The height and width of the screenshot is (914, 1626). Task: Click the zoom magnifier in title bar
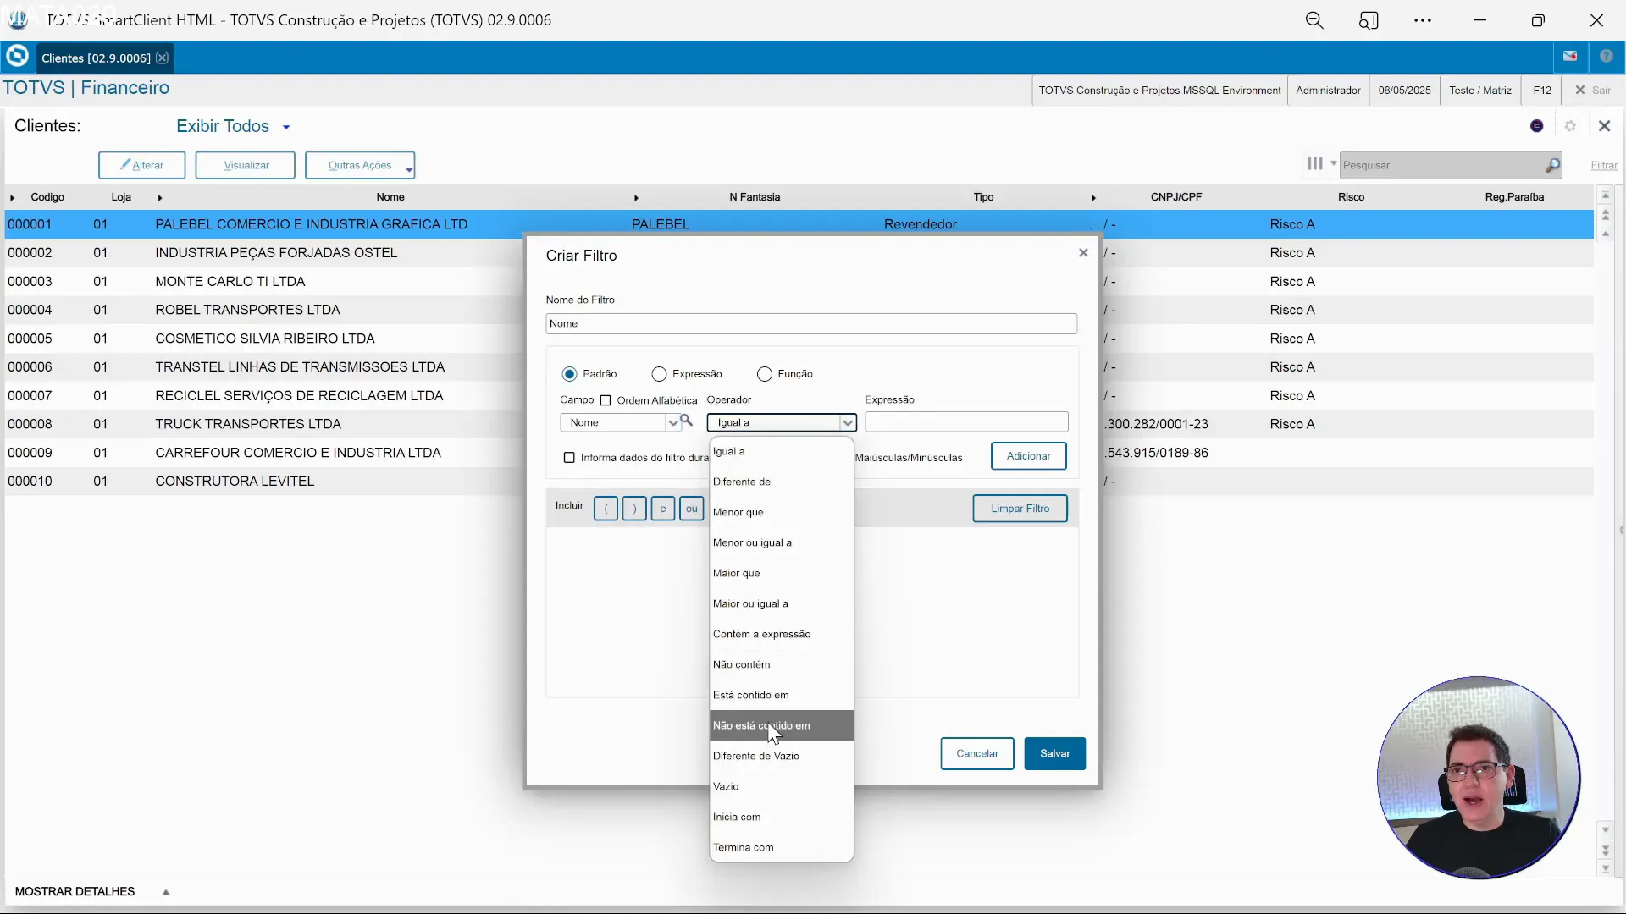[1314, 20]
